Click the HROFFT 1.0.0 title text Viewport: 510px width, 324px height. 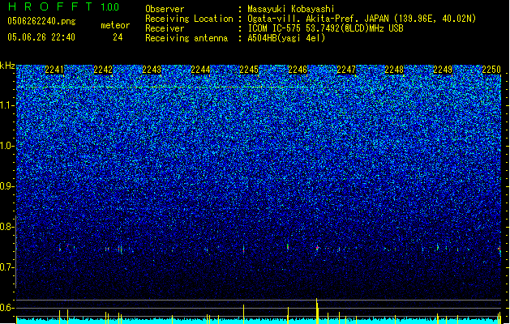tap(63, 6)
